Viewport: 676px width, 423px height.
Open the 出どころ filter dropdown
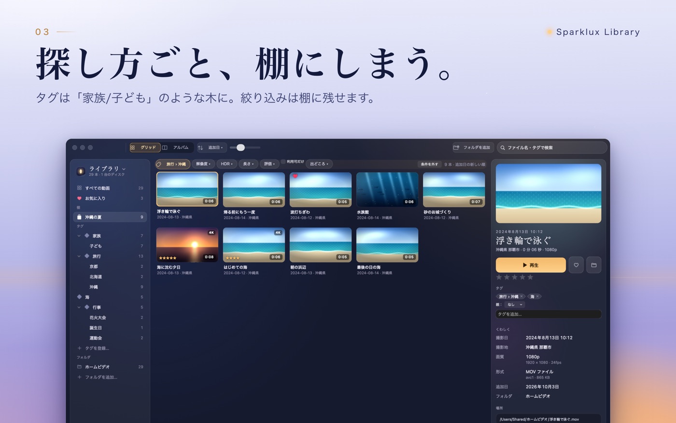319,164
